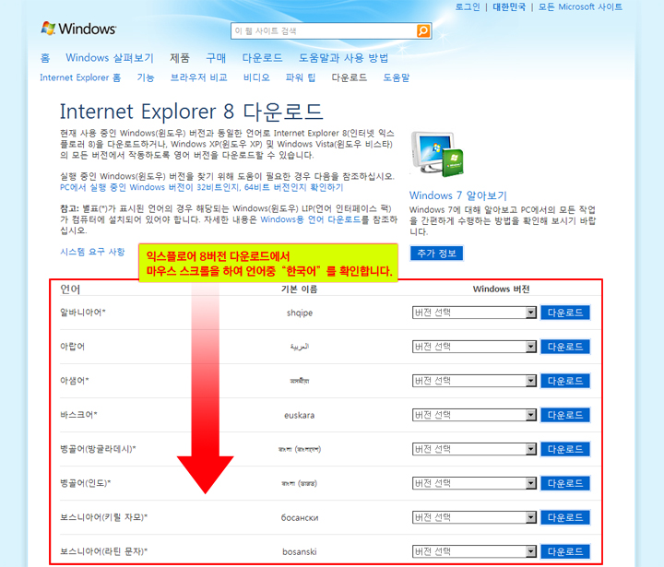Screen dimensions: 664x567
Task: Open the 로그인 link
Action: click(x=468, y=6)
